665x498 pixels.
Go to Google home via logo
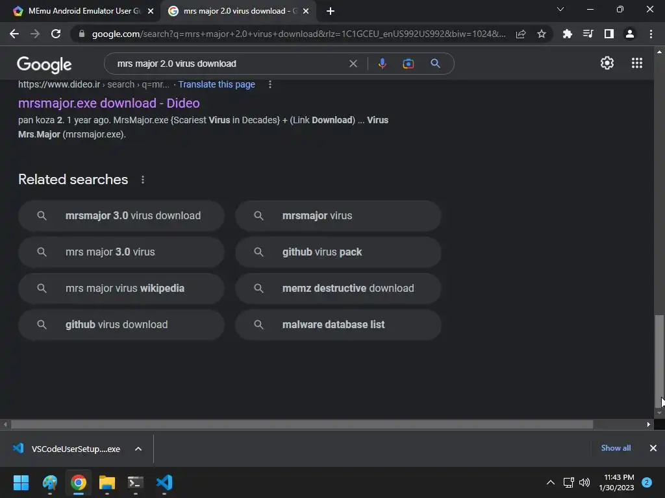tap(44, 64)
